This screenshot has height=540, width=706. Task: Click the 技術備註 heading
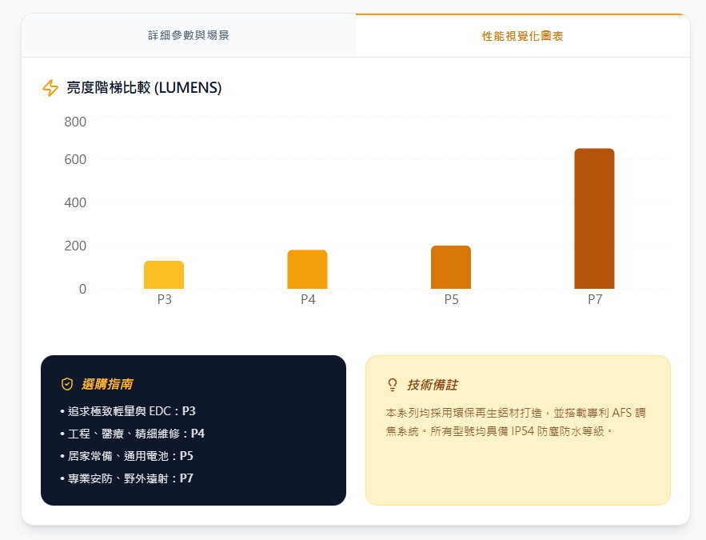click(432, 385)
